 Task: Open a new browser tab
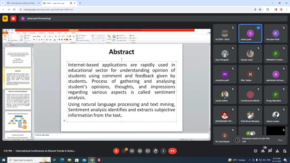tap(80, 3)
